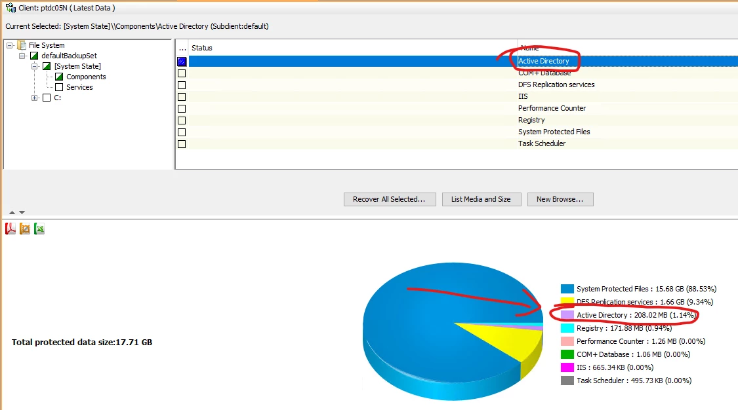738x410 pixels.
Task: Toggle the defaultBackupSet tree checkbox
Action: [34, 56]
